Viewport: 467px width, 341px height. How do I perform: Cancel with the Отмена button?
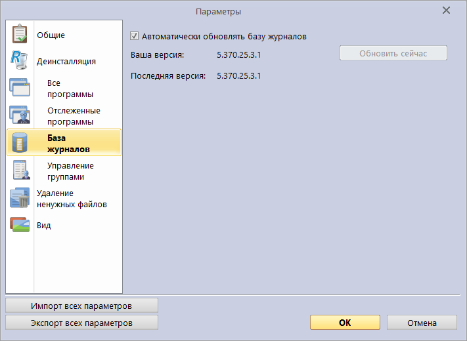coord(422,323)
